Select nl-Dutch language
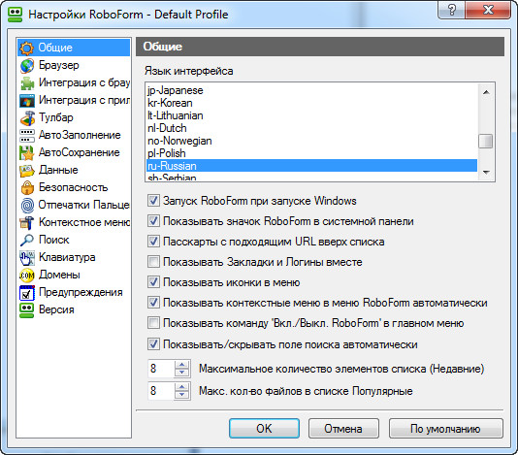518x455 pixels. point(311,128)
